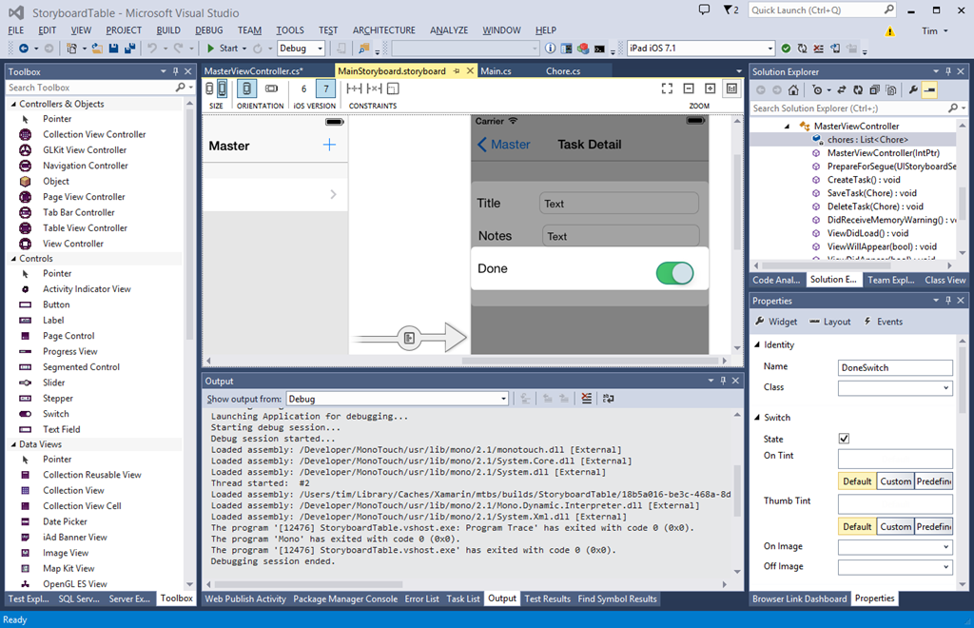The width and height of the screenshot is (974, 628).
Task: Toggle Show All Files in Solution Explorer
Action: point(890,90)
